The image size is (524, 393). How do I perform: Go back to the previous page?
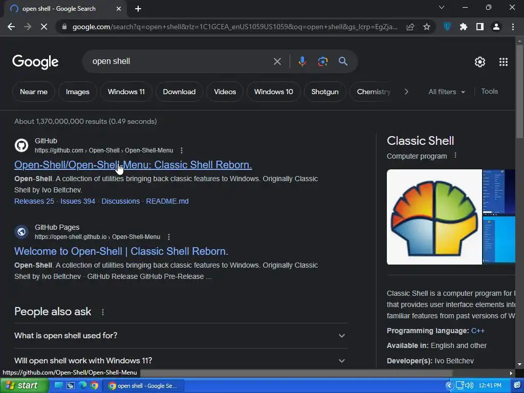[x=11, y=27]
